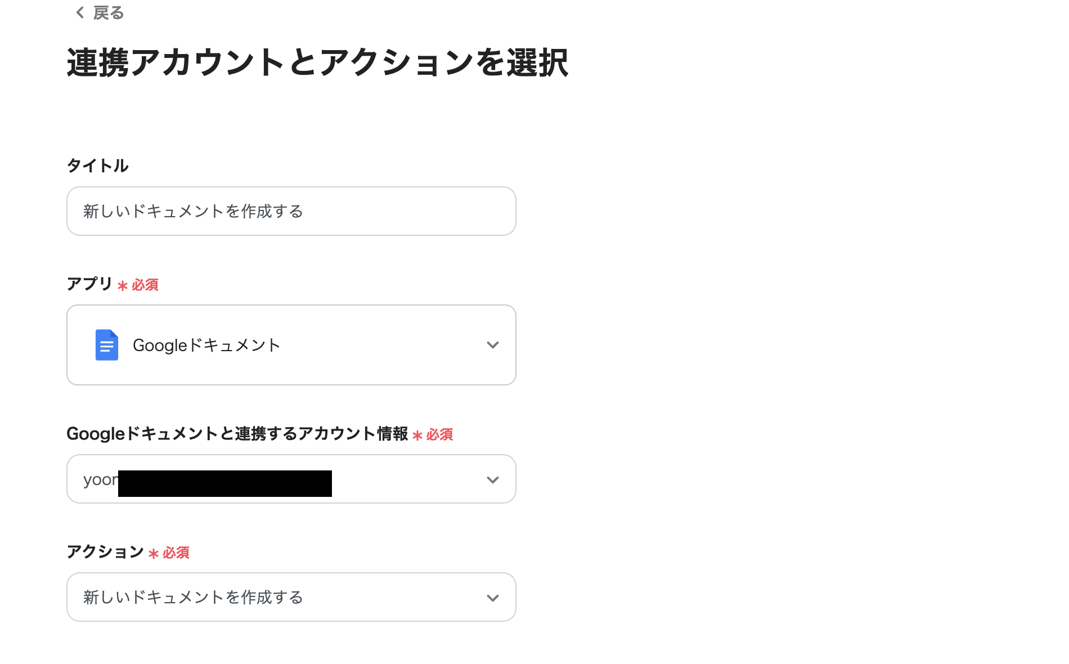The height and width of the screenshot is (664, 1069).
Task: Click the red asterisk next to アプリ
Action: tap(122, 284)
